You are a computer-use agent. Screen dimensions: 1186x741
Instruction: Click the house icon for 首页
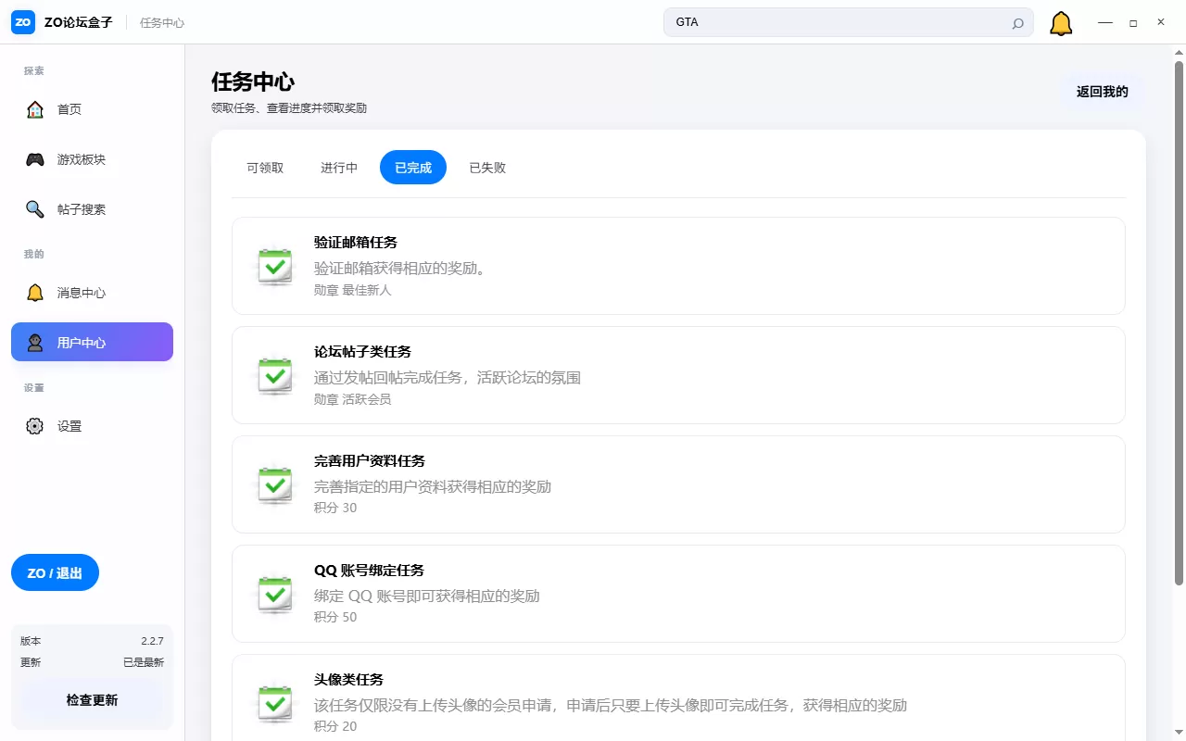[35, 109]
